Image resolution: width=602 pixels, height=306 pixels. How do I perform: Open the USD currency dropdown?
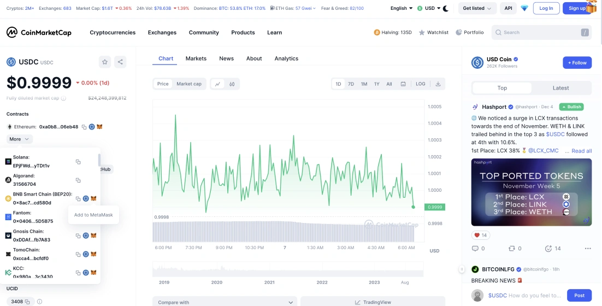pyautogui.click(x=428, y=8)
